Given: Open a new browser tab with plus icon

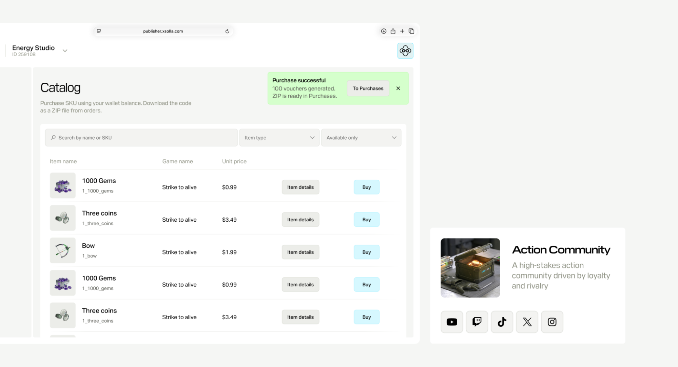Looking at the screenshot, I should pyautogui.click(x=402, y=31).
